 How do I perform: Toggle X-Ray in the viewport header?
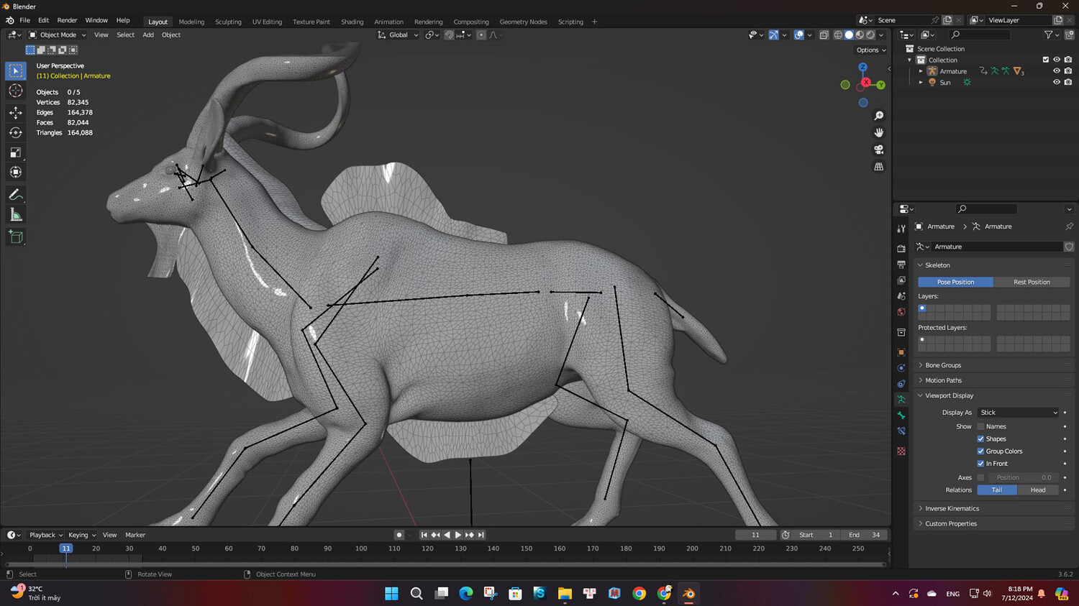tap(824, 35)
